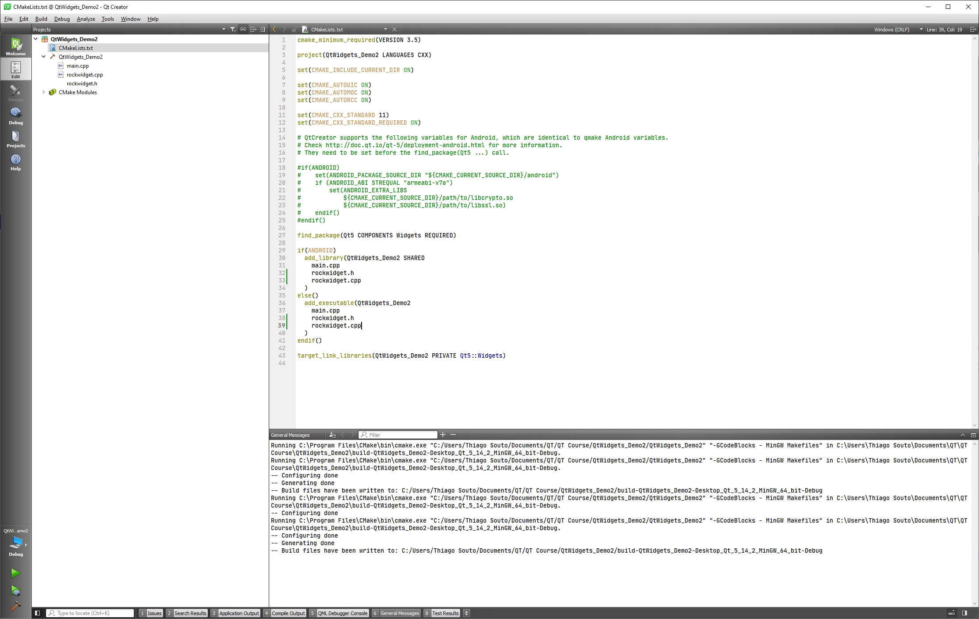
Task: Open the File menu
Action: (x=8, y=19)
